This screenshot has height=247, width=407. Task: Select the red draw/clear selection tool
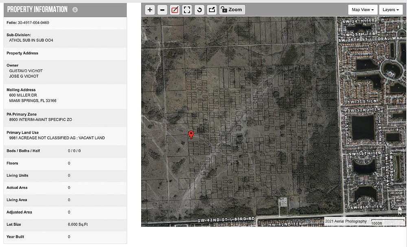pyautogui.click(x=175, y=10)
